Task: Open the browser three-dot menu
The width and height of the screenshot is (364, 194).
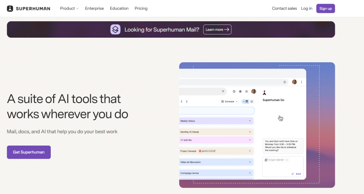Action: point(301,82)
